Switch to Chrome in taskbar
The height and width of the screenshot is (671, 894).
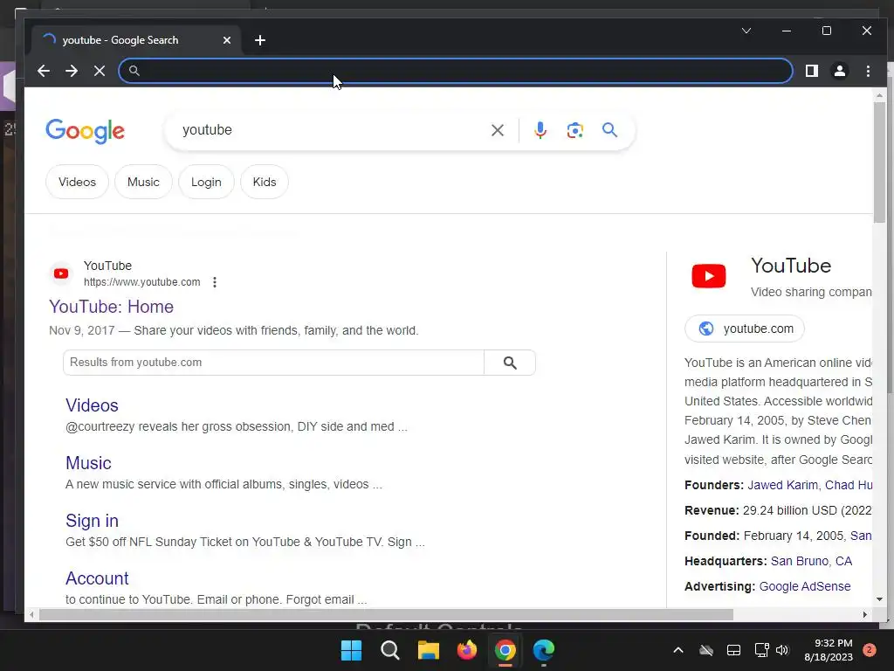point(505,650)
